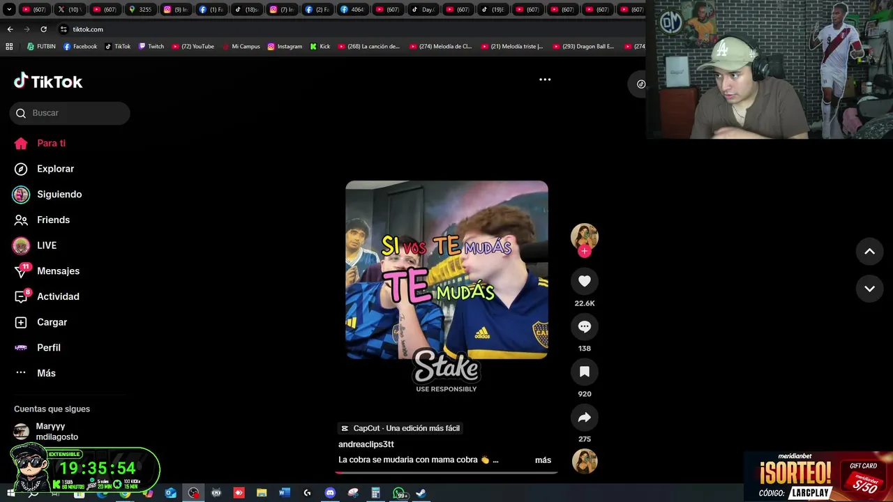
Task: Open the Kick bookmark
Action: (x=320, y=47)
